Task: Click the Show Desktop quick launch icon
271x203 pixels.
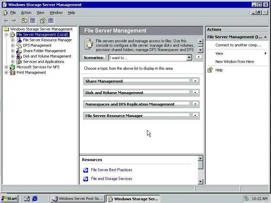Action: (x=27, y=199)
